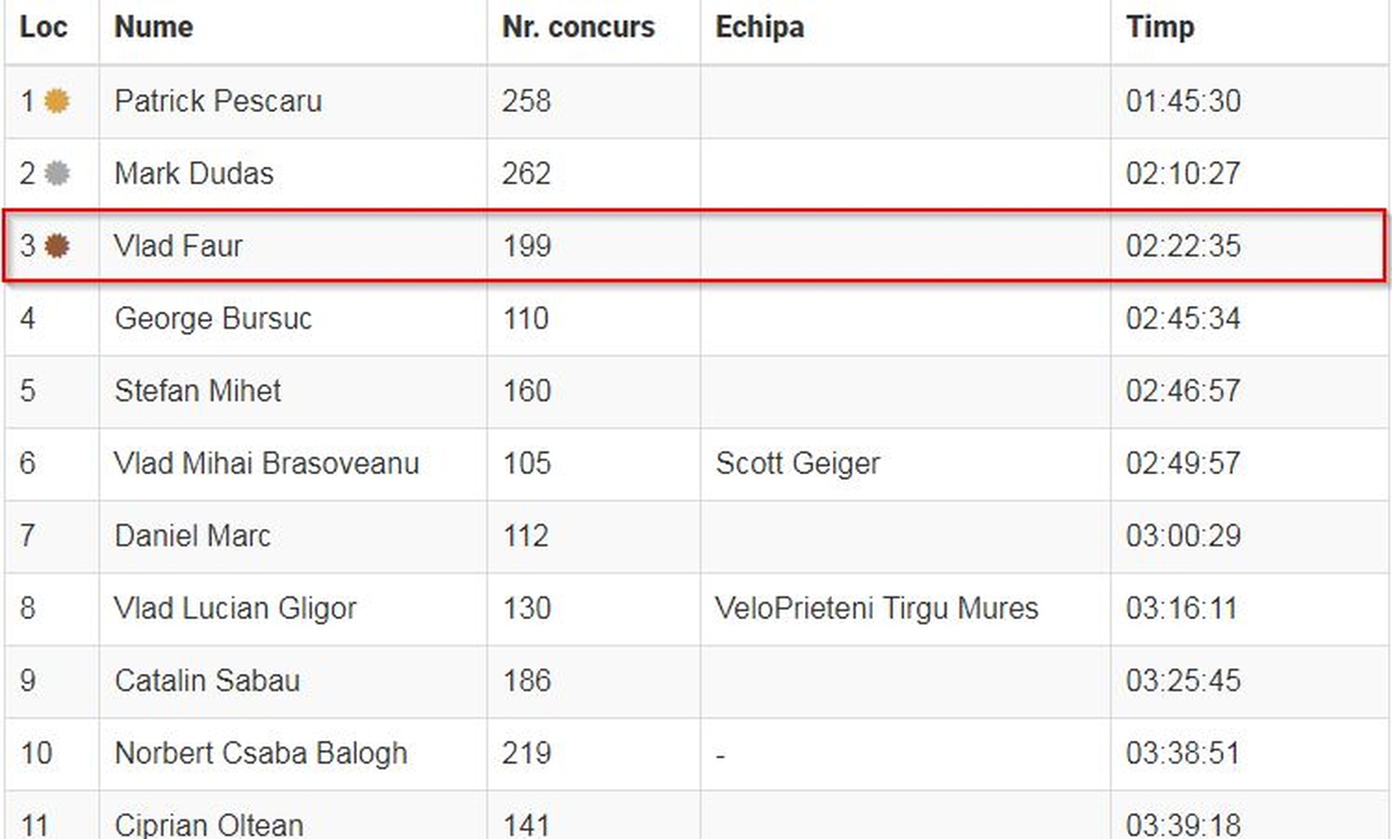The height and width of the screenshot is (839, 1392).
Task: Click the bronze medal icon beside Vlad Faur
Action: point(56,245)
